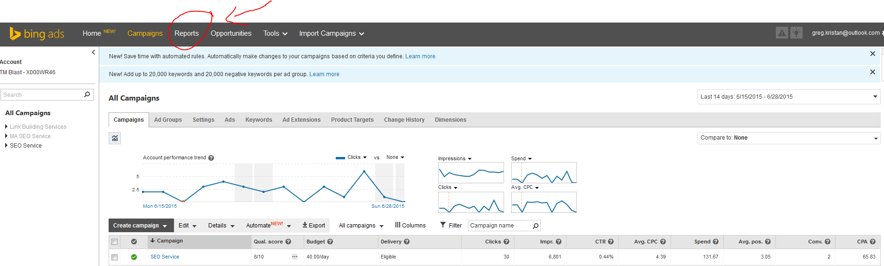This screenshot has height=266, width=884.
Task: Export campaign data
Action: click(x=314, y=226)
